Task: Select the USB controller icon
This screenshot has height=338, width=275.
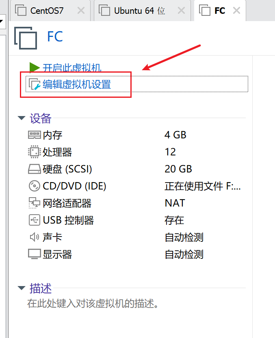Action: [x=34, y=220]
